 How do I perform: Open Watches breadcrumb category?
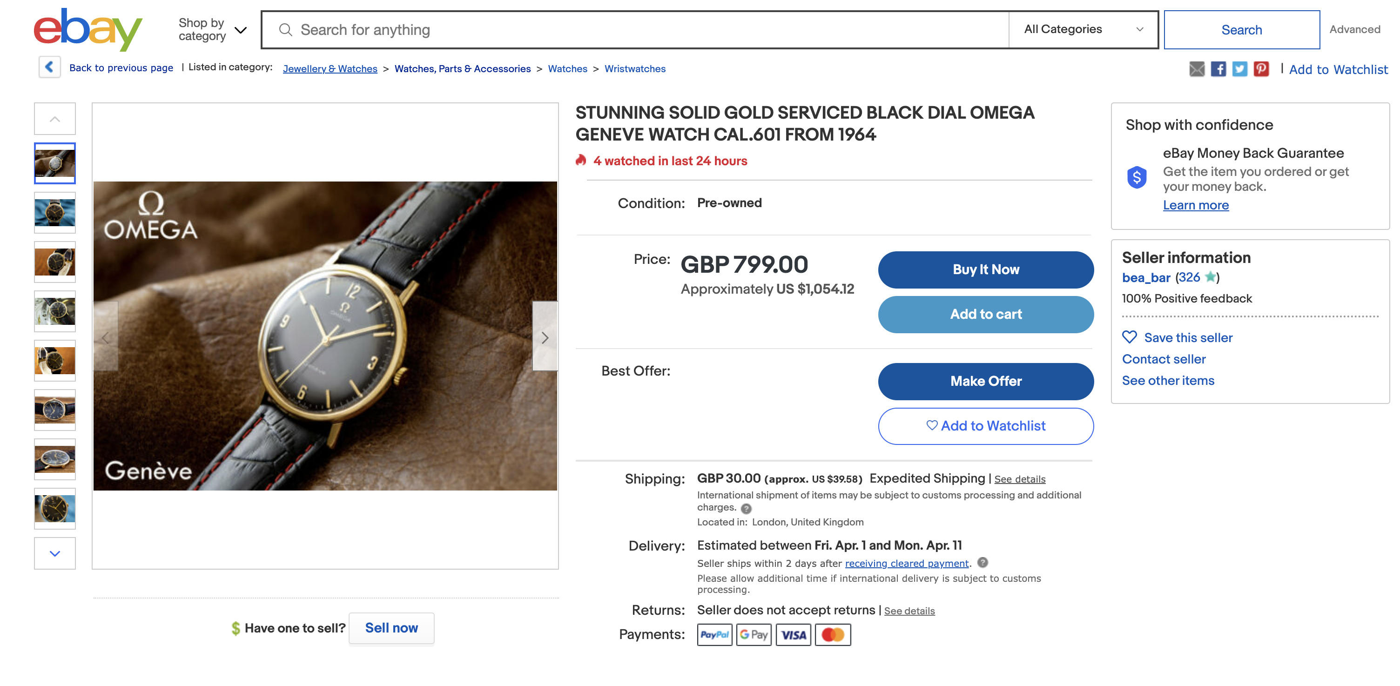567,69
